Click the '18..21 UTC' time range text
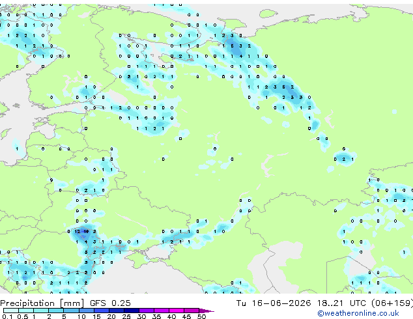The image size is (413, 319). point(341,303)
